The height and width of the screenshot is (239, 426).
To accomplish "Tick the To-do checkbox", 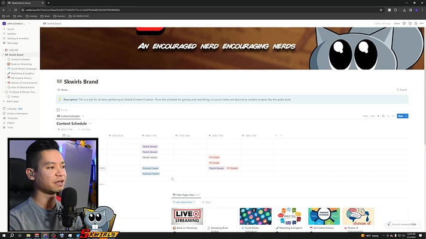I will coord(58,110).
